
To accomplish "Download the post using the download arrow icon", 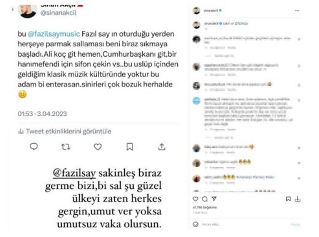I will [297, 199].
